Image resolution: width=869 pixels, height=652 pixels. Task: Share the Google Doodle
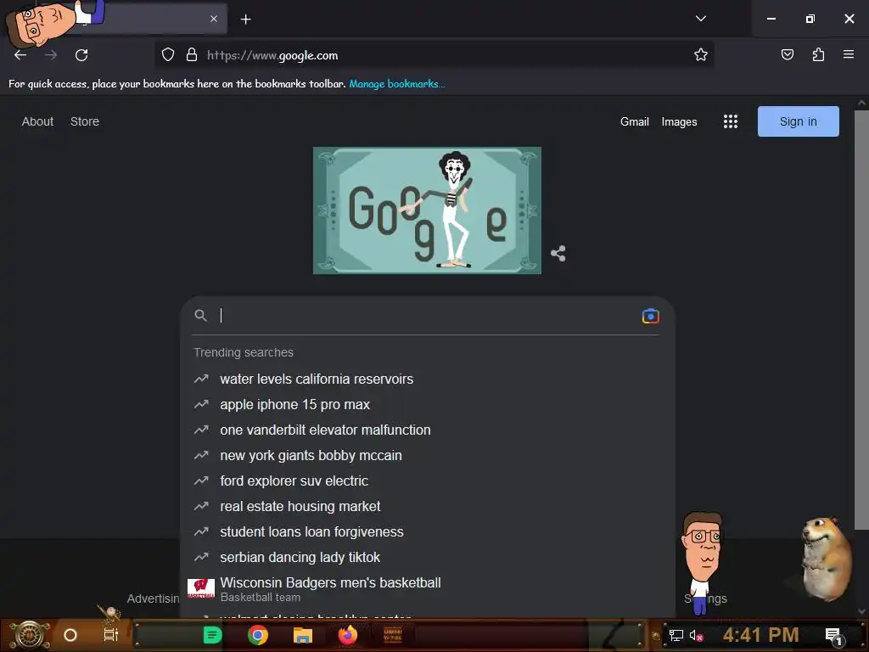point(558,253)
